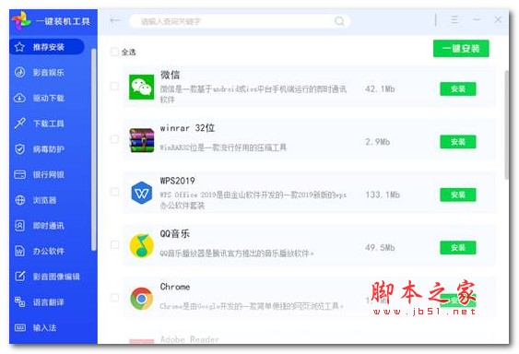Click the WPS2019 title text
The image size is (519, 354).
point(177,181)
